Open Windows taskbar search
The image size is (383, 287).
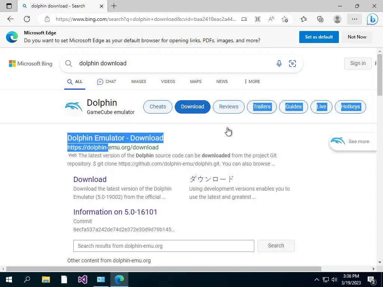(27, 279)
